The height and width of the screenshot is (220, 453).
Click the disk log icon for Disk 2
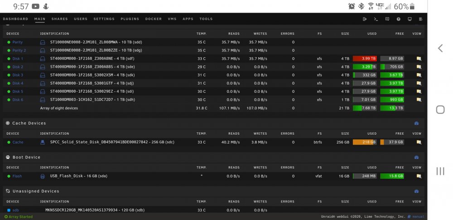click(x=43, y=67)
